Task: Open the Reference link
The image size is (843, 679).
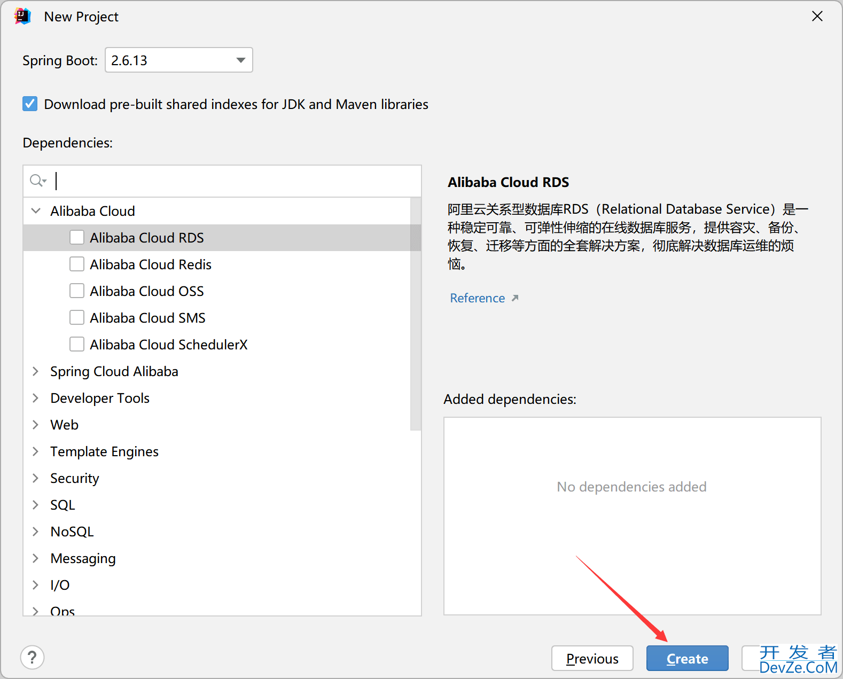Action: 477,298
